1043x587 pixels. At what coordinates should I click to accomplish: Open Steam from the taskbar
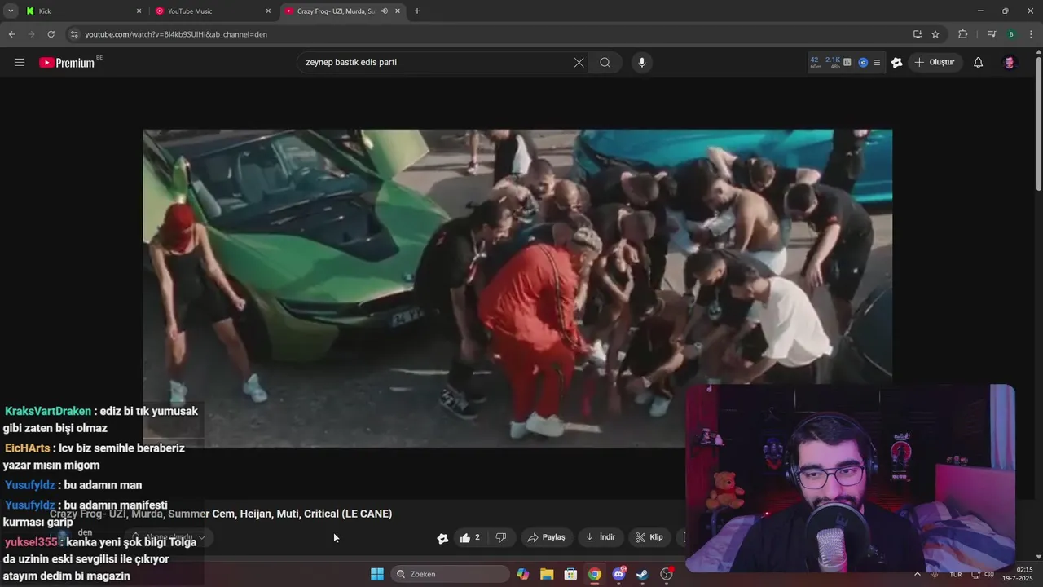click(x=642, y=574)
